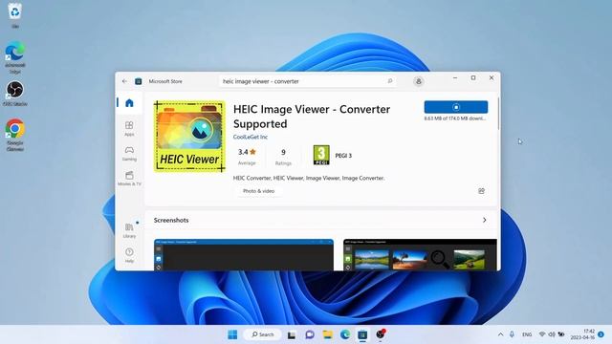This screenshot has width=612, height=344.
Task: Expand Screenshots with the chevron arrow
Action: pyautogui.click(x=485, y=220)
